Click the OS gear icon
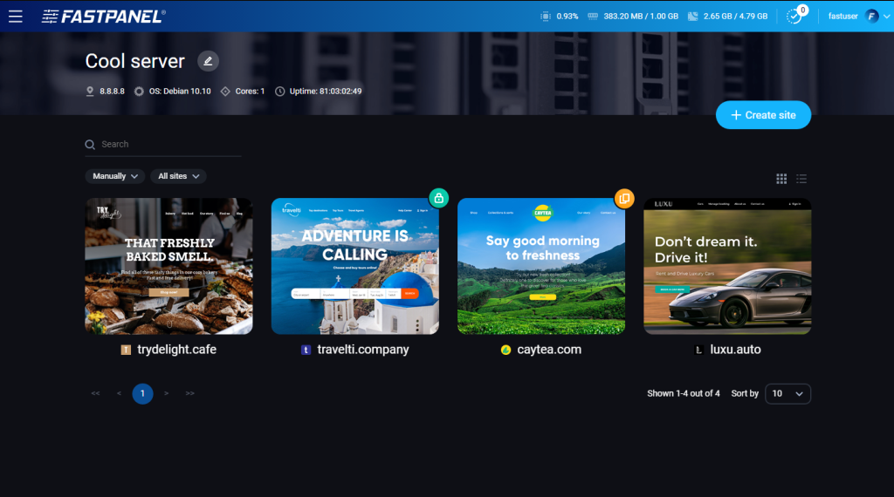The width and height of the screenshot is (894, 497). [139, 91]
